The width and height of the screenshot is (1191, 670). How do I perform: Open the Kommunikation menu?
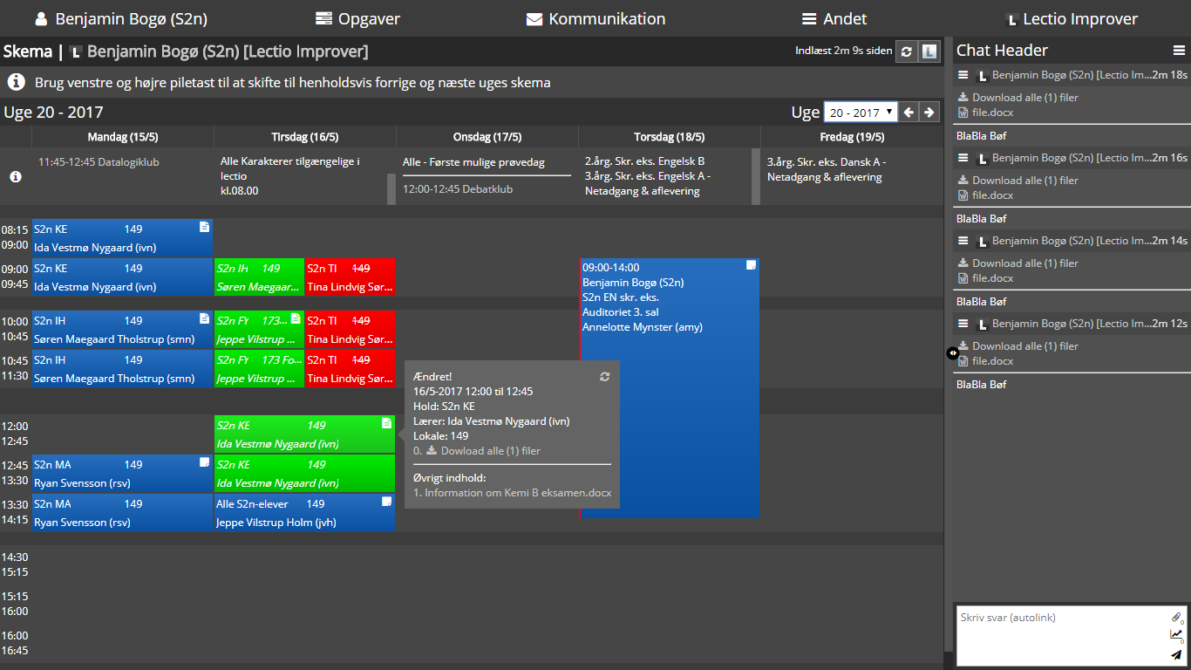(x=595, y=18)
